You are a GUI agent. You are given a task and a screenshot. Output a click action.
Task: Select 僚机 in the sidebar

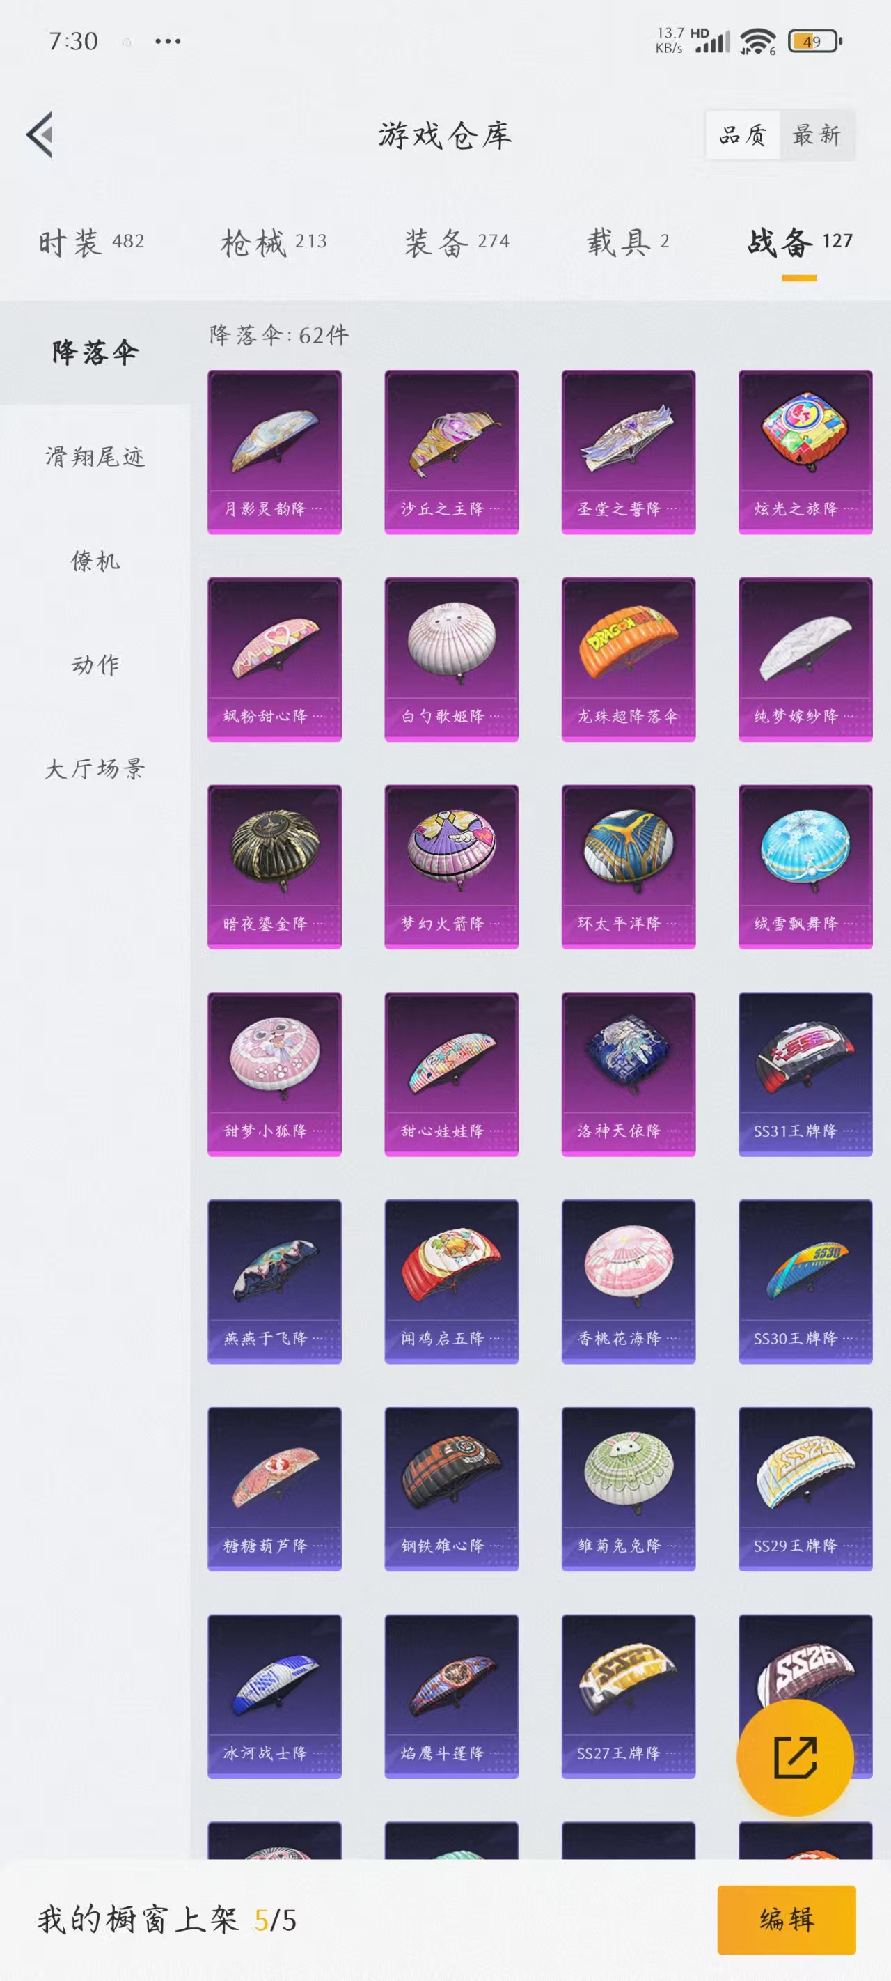coord(95,561)
